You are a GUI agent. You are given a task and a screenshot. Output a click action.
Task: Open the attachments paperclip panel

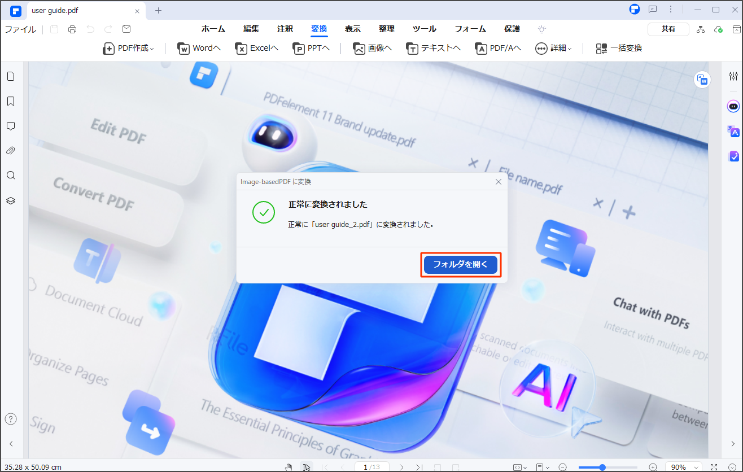11,151
